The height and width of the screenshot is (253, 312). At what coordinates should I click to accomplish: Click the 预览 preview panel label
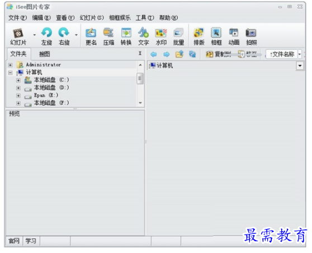[x=15, y=114]
